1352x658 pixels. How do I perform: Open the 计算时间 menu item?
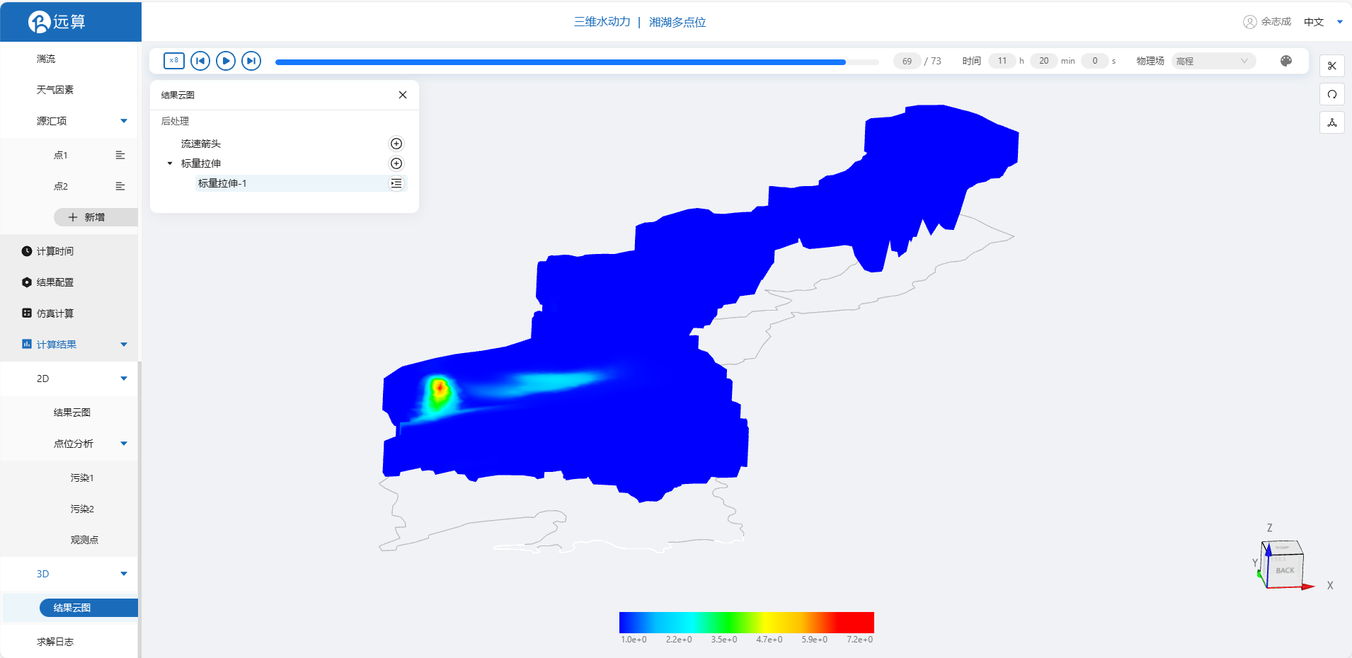(x=55, y=251)
